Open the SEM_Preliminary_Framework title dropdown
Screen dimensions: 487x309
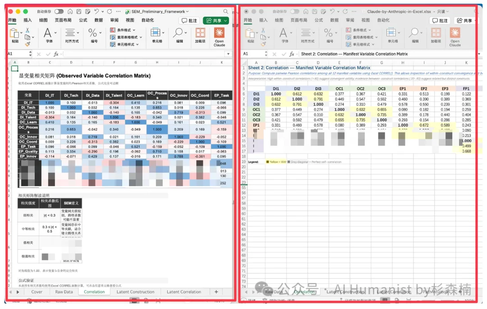pos(187,12)
